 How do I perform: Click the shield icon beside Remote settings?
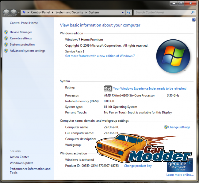(x=6, y=38)
